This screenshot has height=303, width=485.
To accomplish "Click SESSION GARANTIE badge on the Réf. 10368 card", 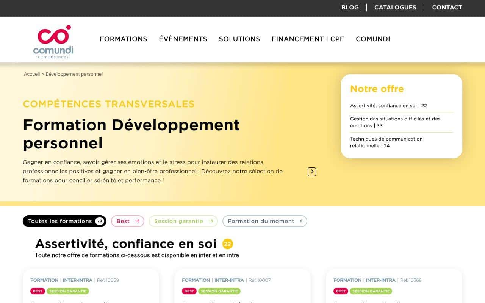I will (x=371, y=291).
